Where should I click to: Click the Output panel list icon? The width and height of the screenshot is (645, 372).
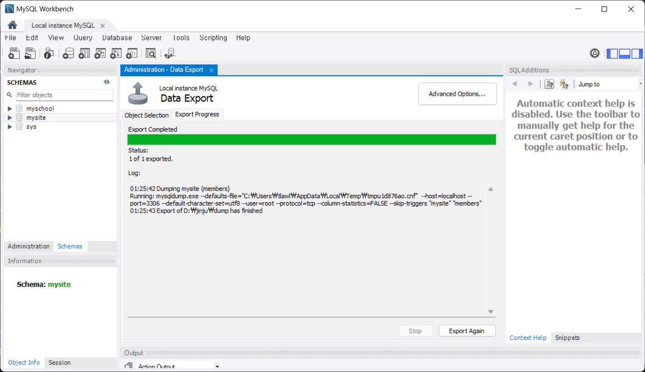[x=129, y=366]
